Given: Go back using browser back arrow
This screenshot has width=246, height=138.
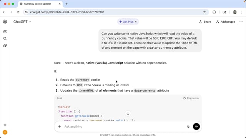Looking at the screenshot, I should tap(4, 12).
